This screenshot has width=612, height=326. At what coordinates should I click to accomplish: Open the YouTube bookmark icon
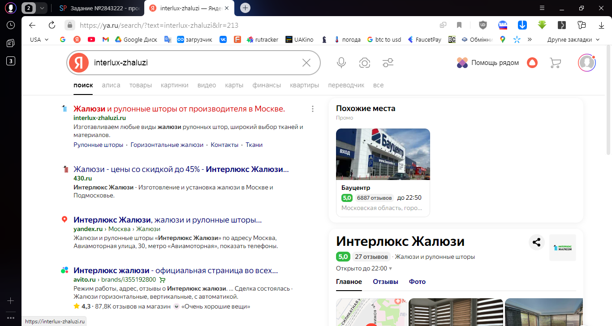click(91, 39)
